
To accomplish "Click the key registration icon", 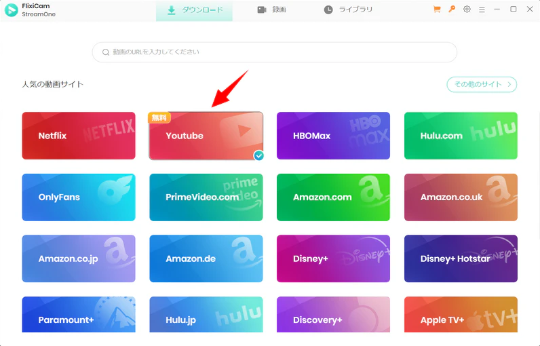I will point(452,9).
